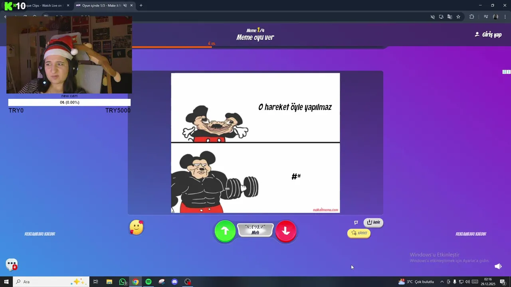Upvote the meme with the green arrow
Viewport: 511px width, 287px height.
(x=225, y=231)
